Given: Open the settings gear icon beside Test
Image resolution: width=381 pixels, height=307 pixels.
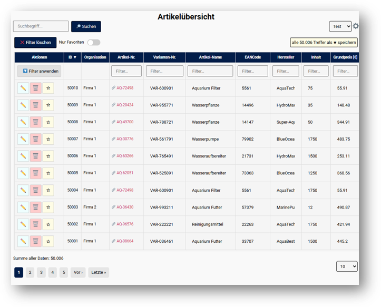Looking at the screenshot, I should pyautogui.click(x=356, y=26).
